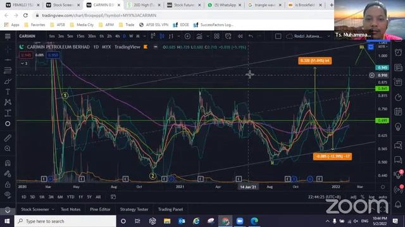This screenshot has height=227, width=405.
Task: Start bar Replay with rewind icon
Action: (240, 37)
